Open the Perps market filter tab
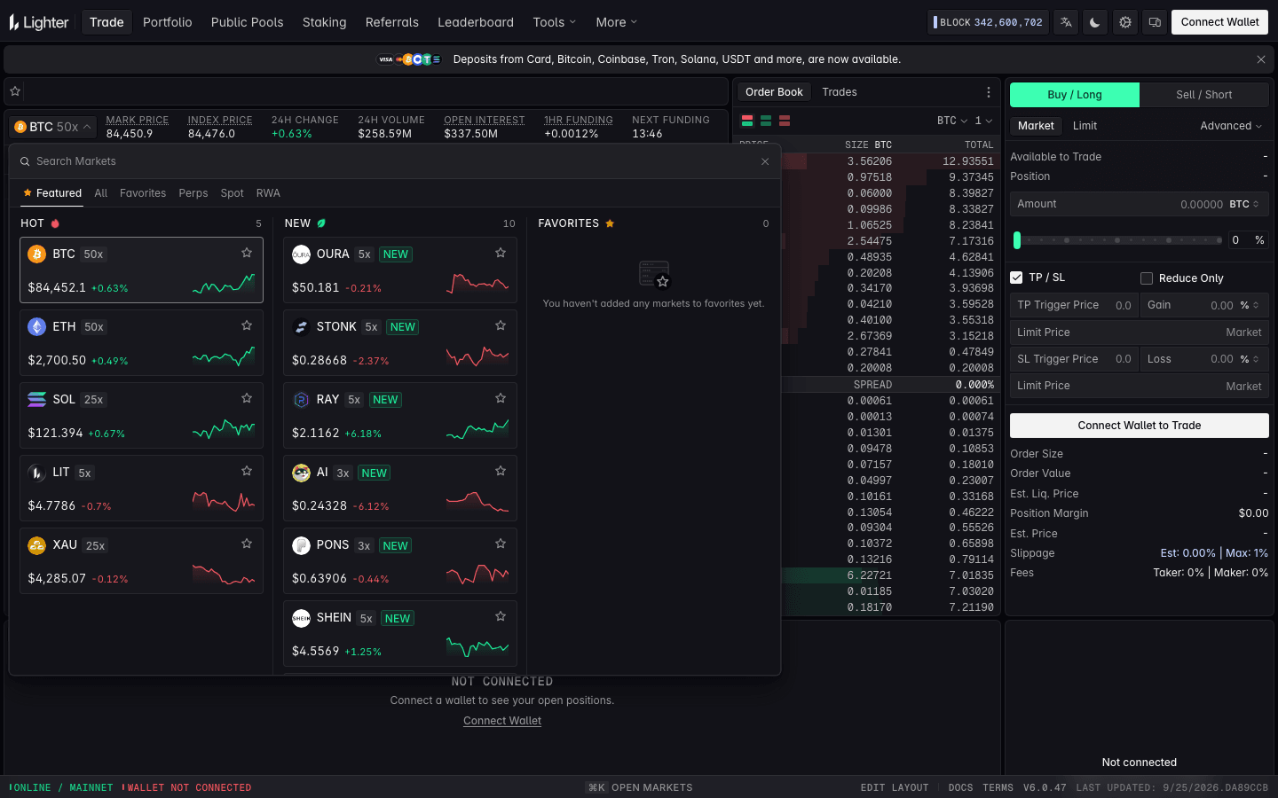The image size is (1278, 798). [x=193, y=193]
